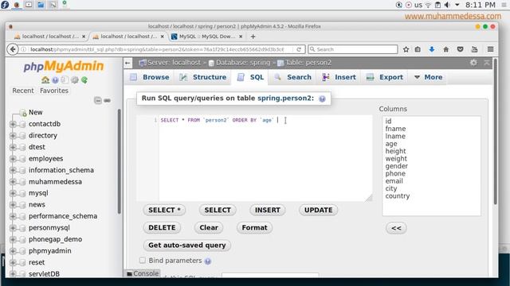
Task: Show the Recent tables list
Action: coord(23,91)
